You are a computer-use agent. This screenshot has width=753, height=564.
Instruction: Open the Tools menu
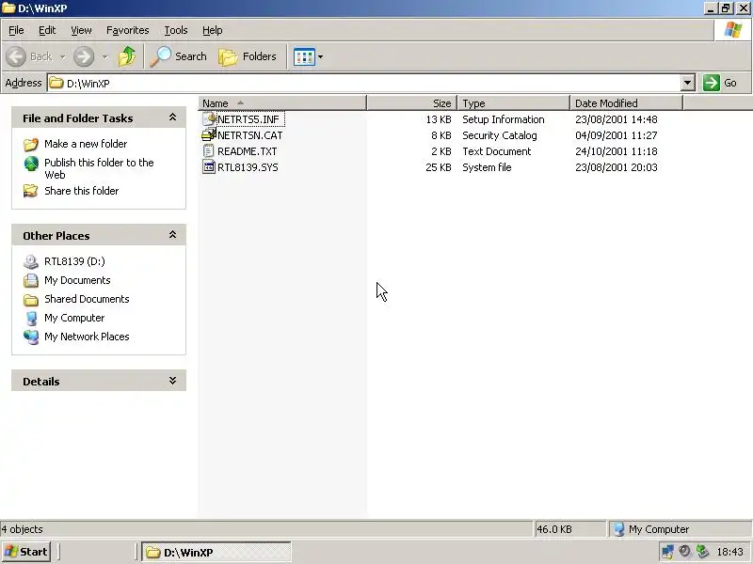point(176,30)
